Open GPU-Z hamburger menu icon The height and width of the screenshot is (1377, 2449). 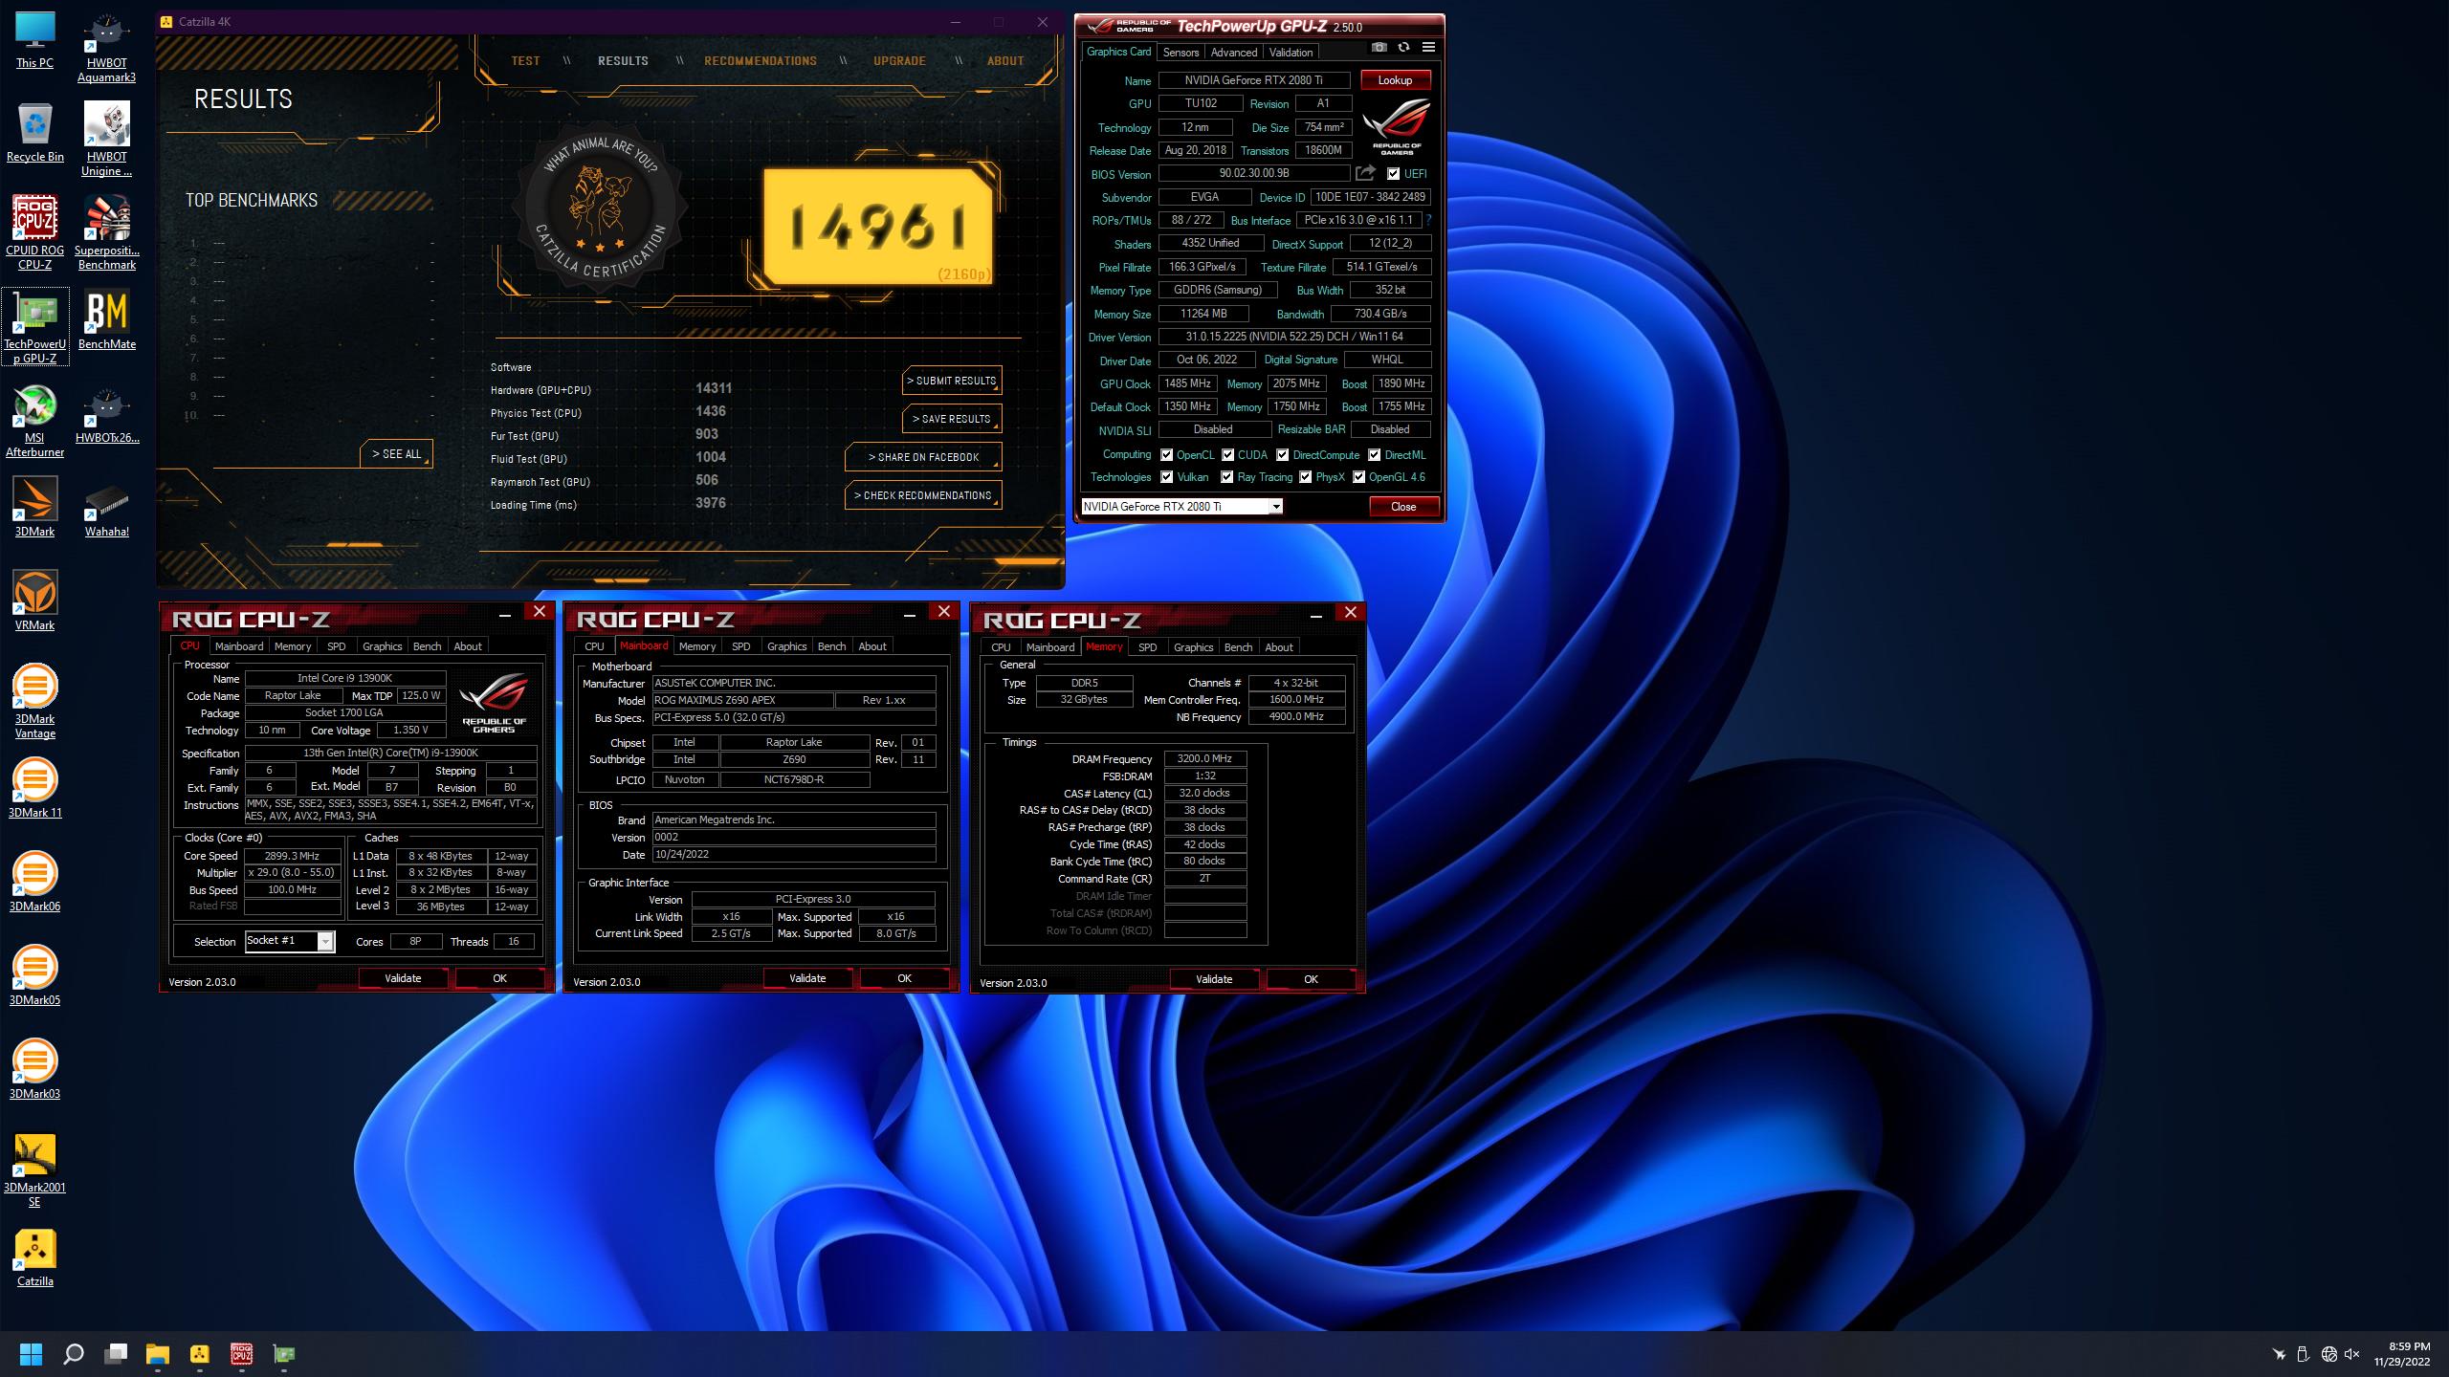1428,47
